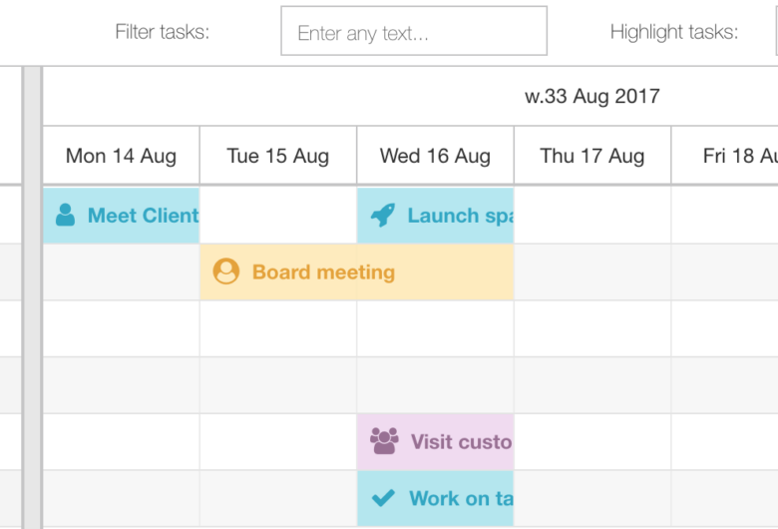Click the w.33 Aug 2017 week header
778x529 pixels.
click(x=592, y=96)
